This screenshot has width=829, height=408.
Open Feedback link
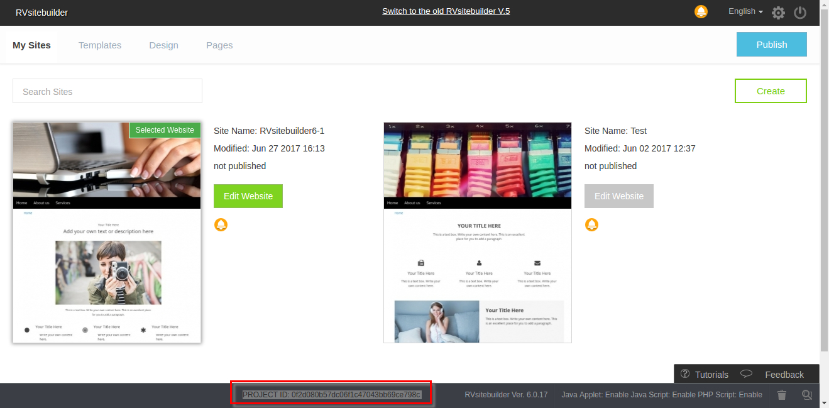coord(784,375)
